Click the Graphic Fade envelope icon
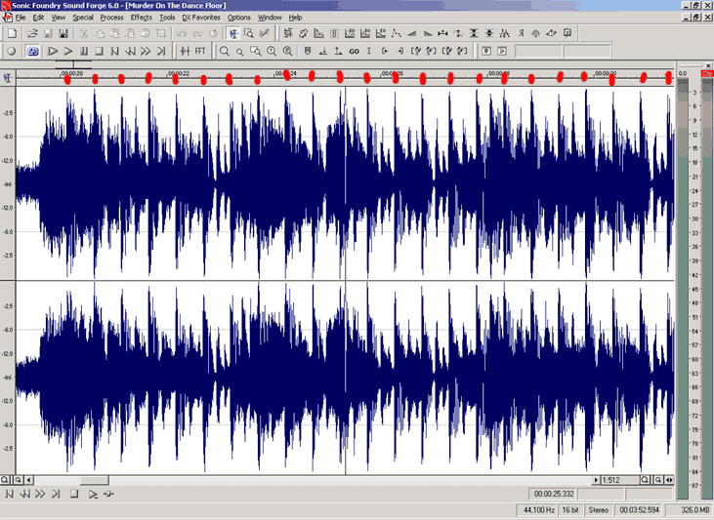Image resolution: width=714 pixels, height=520 pixels. (x=397, y=33)
